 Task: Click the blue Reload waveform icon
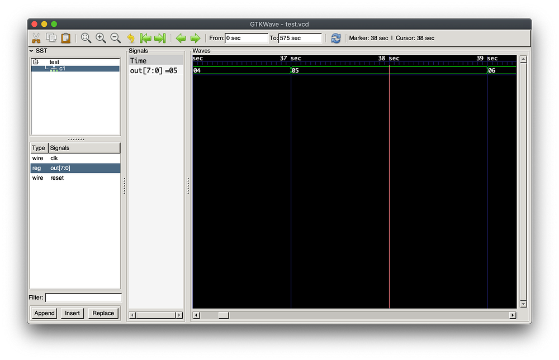(x=335, y=38)
